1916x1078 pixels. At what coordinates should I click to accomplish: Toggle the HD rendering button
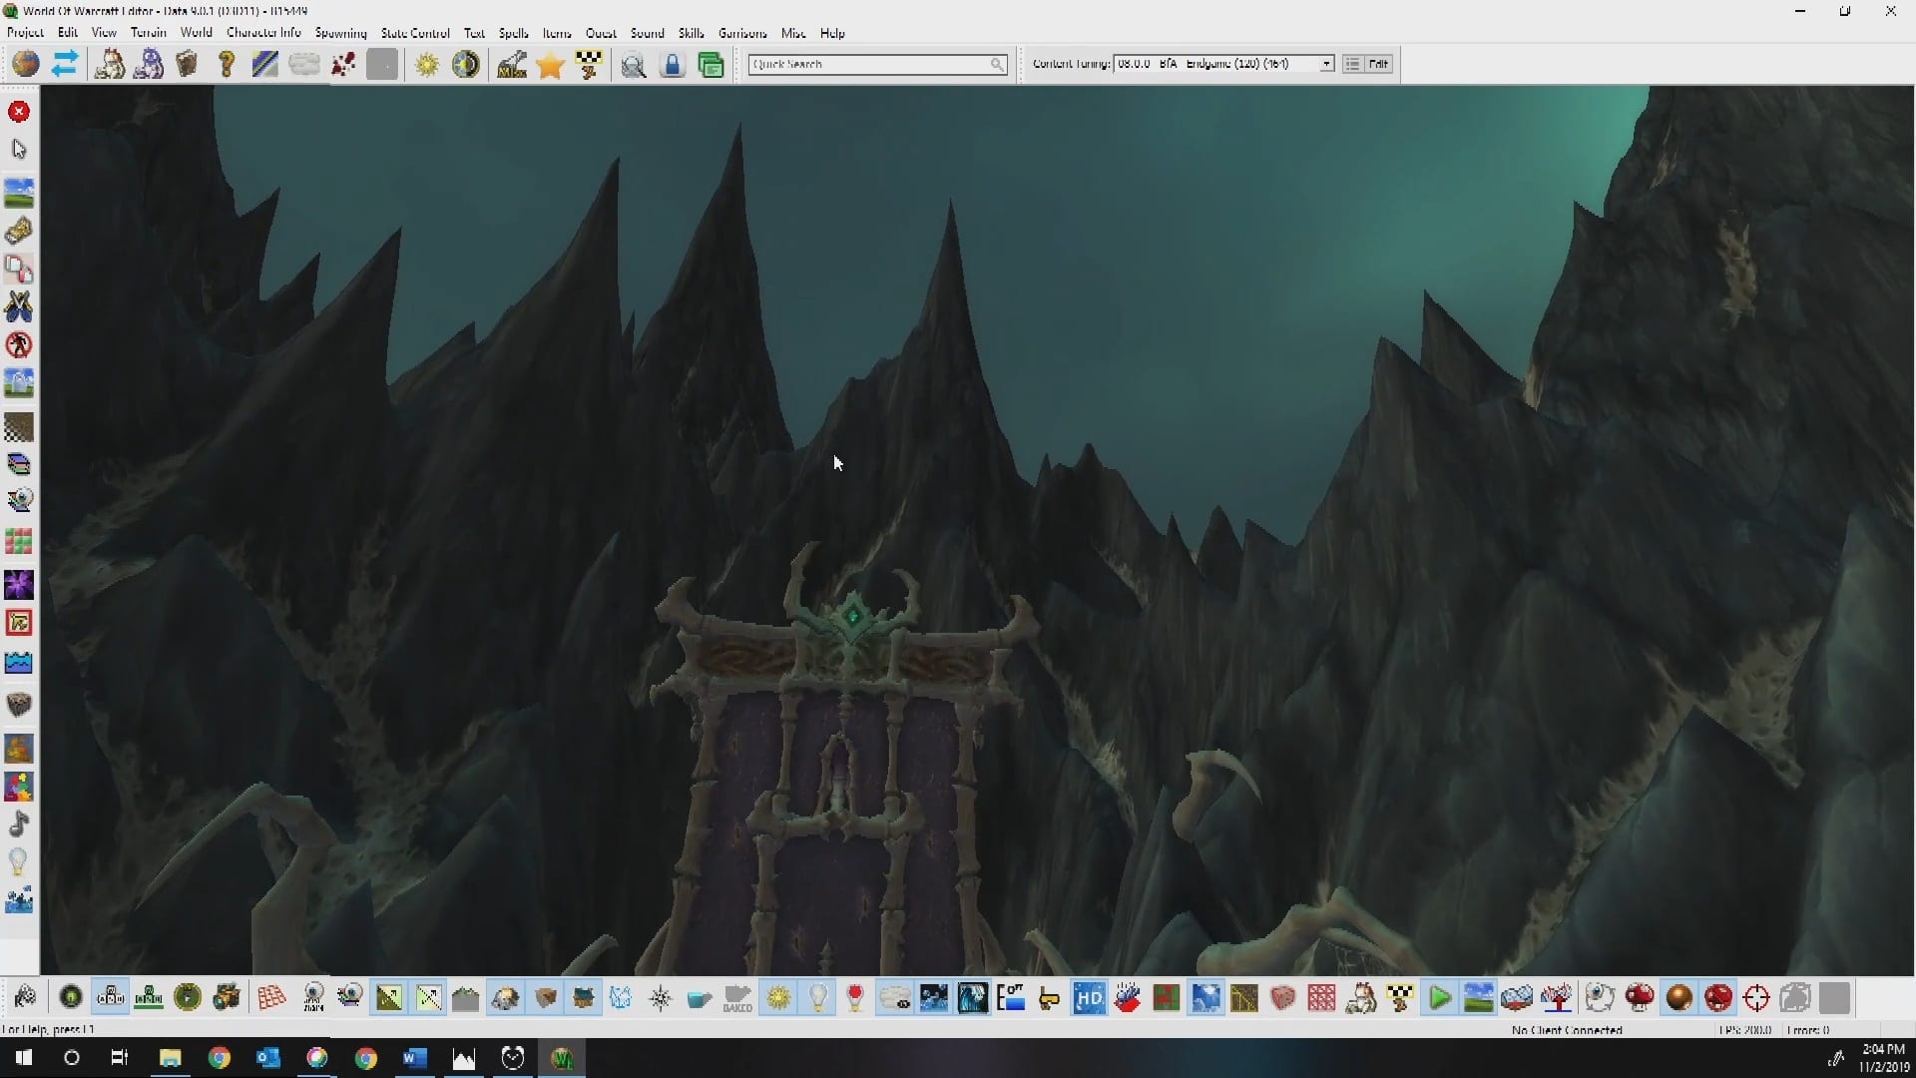click(1089, 998)
